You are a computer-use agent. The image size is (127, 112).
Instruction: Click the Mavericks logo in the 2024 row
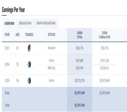(29, 64)
